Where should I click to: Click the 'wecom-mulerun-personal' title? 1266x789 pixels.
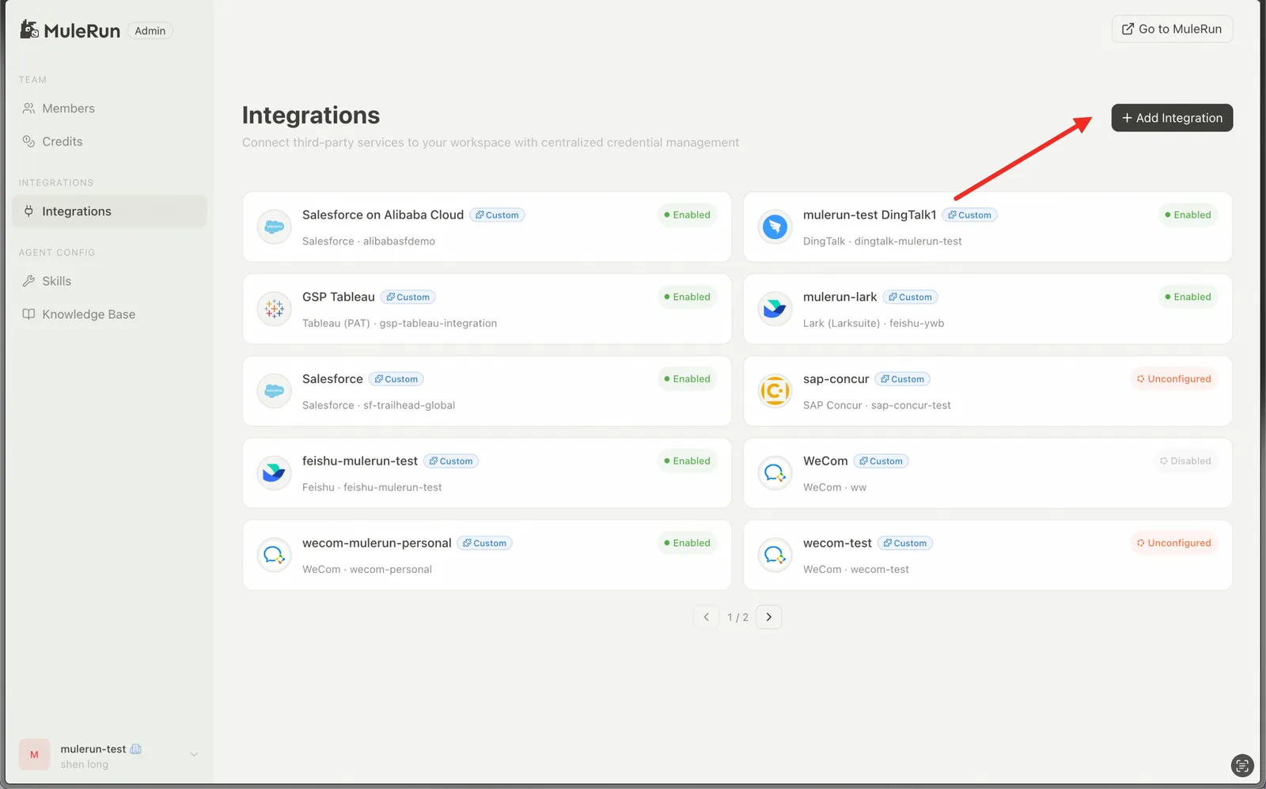(377, 543)
